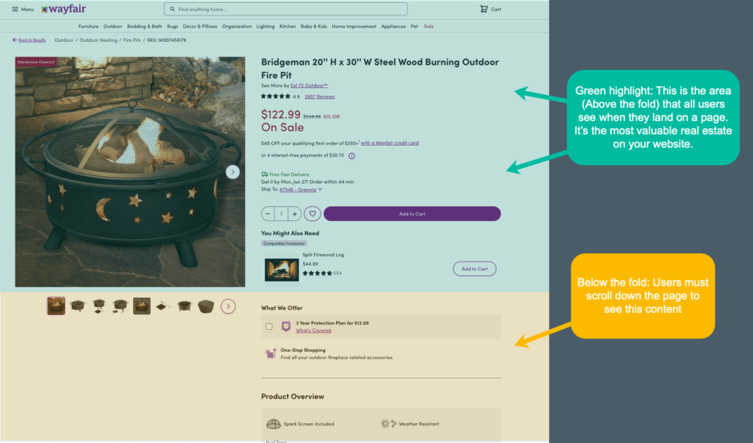
Task: Click the next image arrow on photo
Action: click(x=232, y=172)
